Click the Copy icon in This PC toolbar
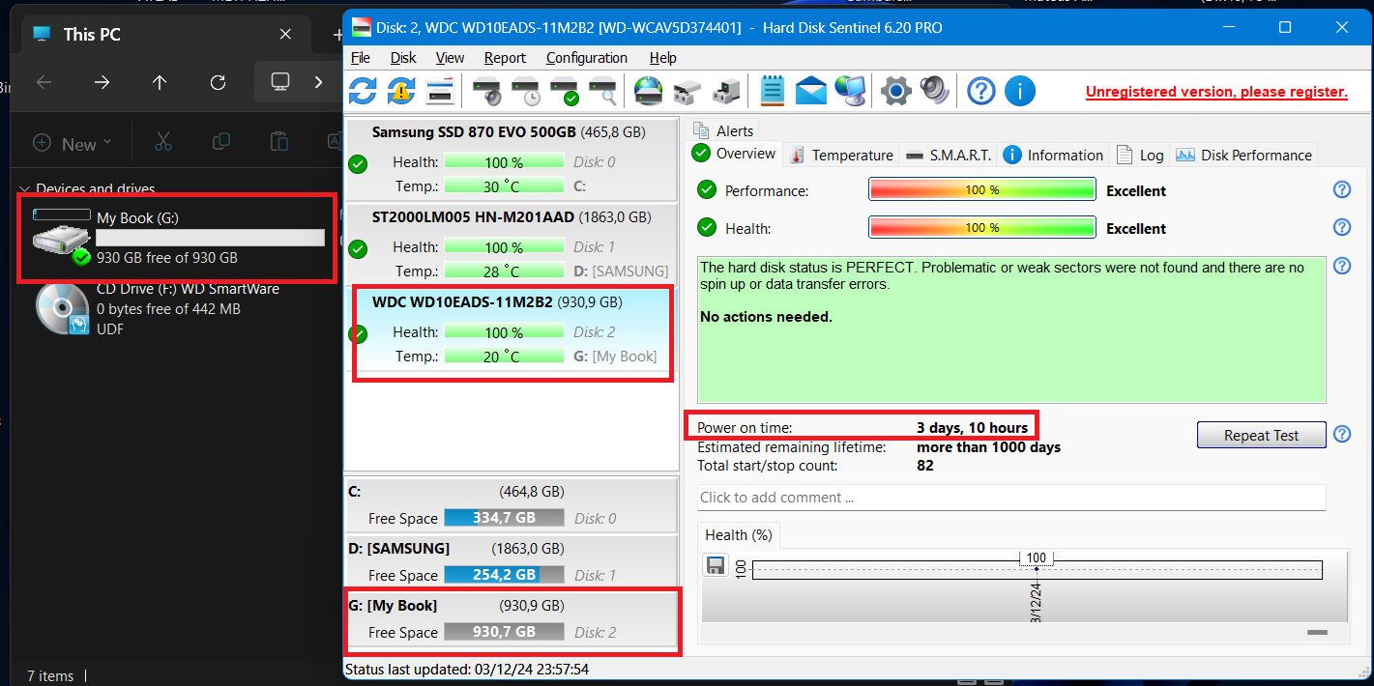Image resolution: width=1374 pixels, height=686 pixels. 220,142
